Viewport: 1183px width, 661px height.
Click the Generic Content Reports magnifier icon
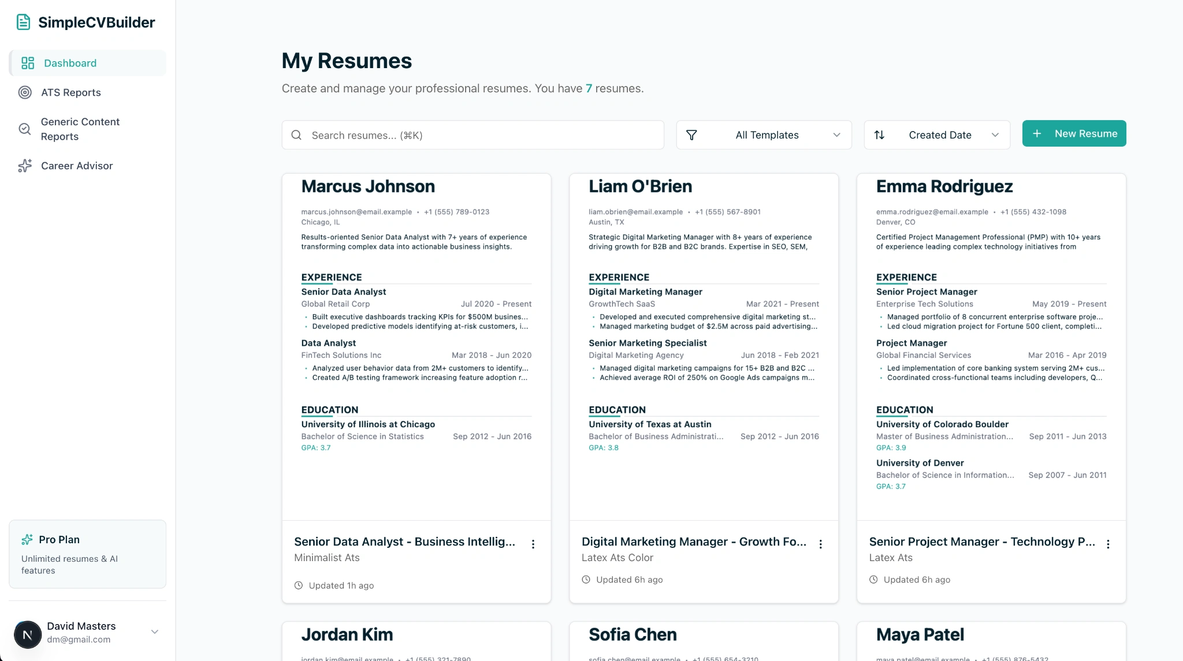[25, 129]
